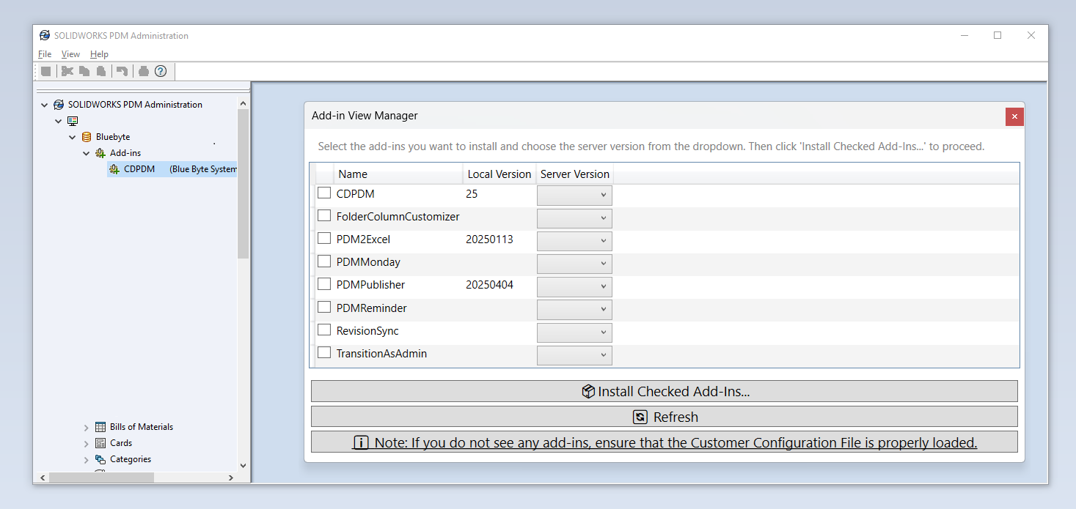Check the PDM2Excel checkbox
Image resolution: width=1076 pixels, height=509 pixels.
click(x=324, y=238)
